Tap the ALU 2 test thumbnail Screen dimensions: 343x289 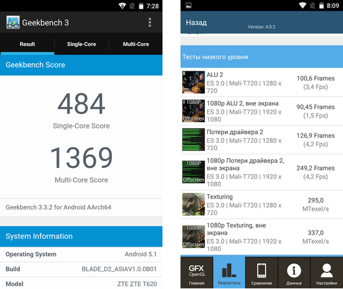pyautogui.click(x=194, y=82)
